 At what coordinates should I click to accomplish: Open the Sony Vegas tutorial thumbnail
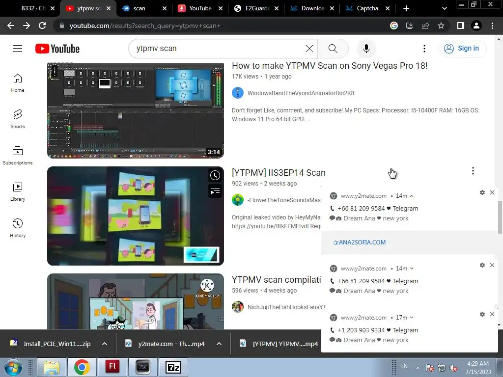[x=136, y=110]
